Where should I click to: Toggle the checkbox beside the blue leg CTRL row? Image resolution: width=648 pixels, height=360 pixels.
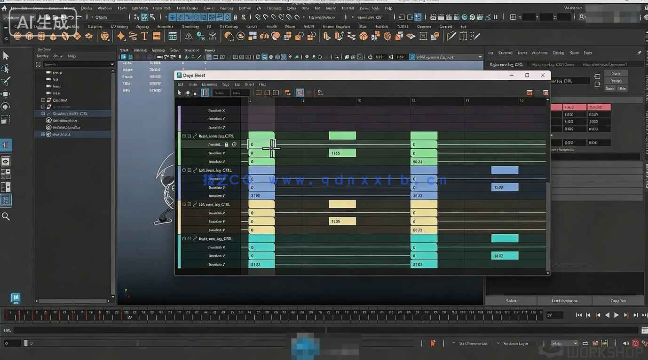click(190, 170)
